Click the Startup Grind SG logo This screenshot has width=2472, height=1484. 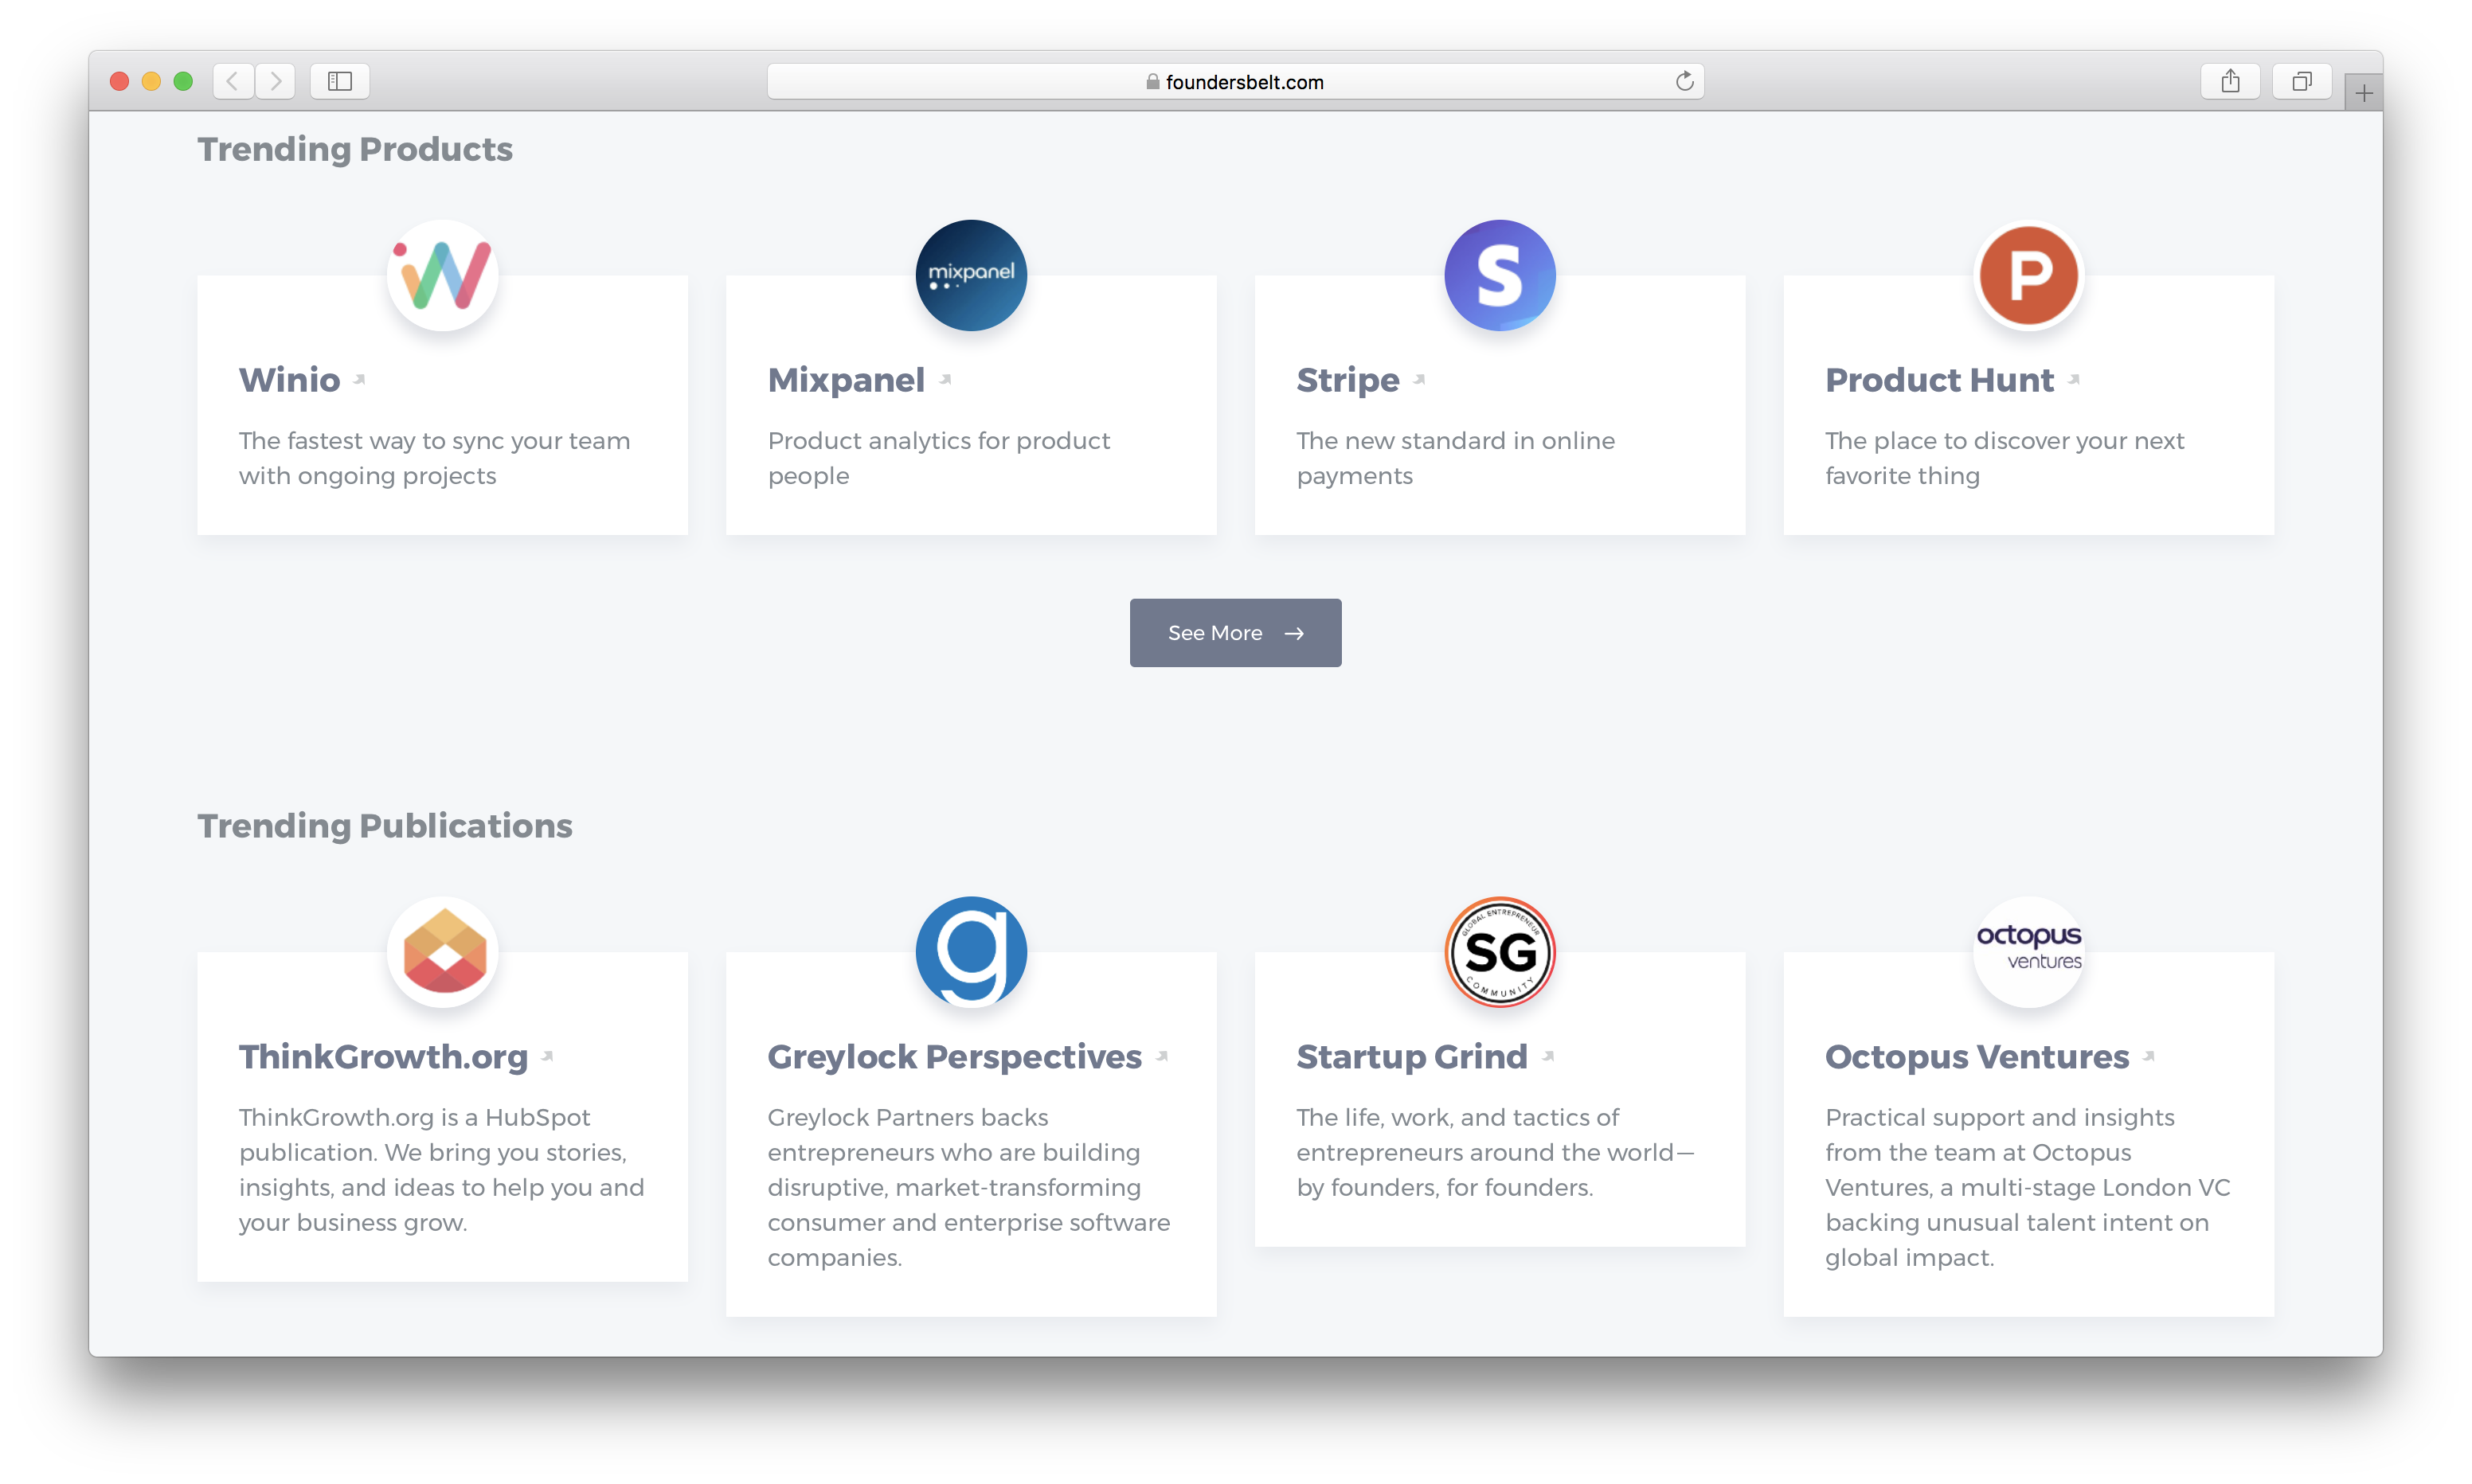[1499, 951]
